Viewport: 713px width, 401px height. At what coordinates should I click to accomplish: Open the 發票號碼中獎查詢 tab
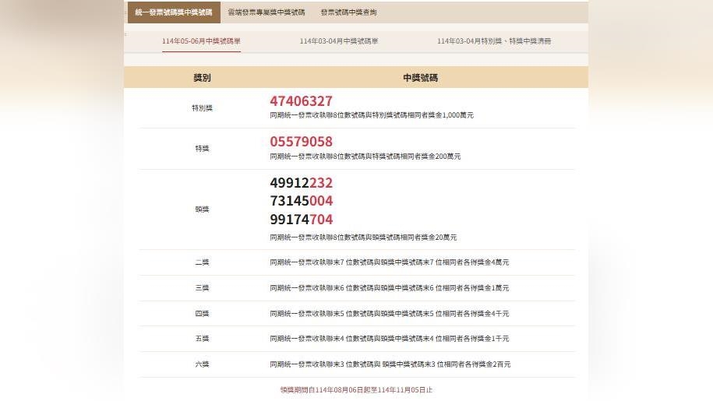click(x=348, y=12)
